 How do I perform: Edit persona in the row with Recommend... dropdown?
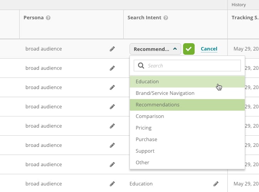coord(112,49)
